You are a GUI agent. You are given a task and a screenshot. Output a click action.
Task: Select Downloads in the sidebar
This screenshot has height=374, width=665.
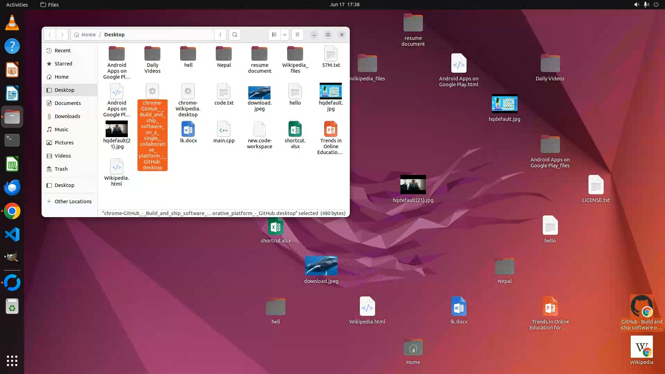coord(67,116)
